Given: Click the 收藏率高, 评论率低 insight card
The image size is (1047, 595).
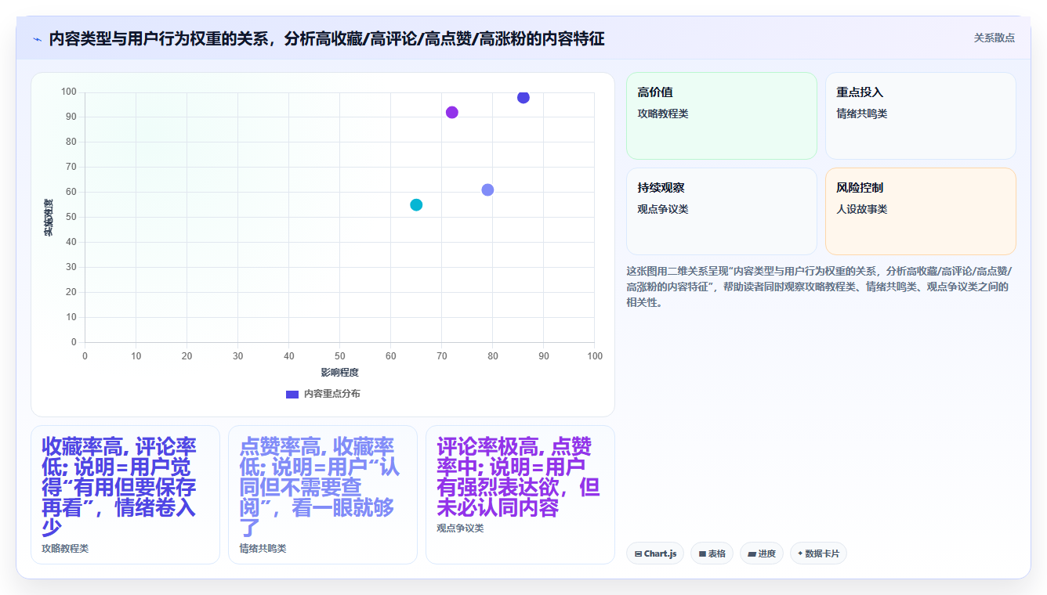Looking at the screenshot, I should (125, 495).
